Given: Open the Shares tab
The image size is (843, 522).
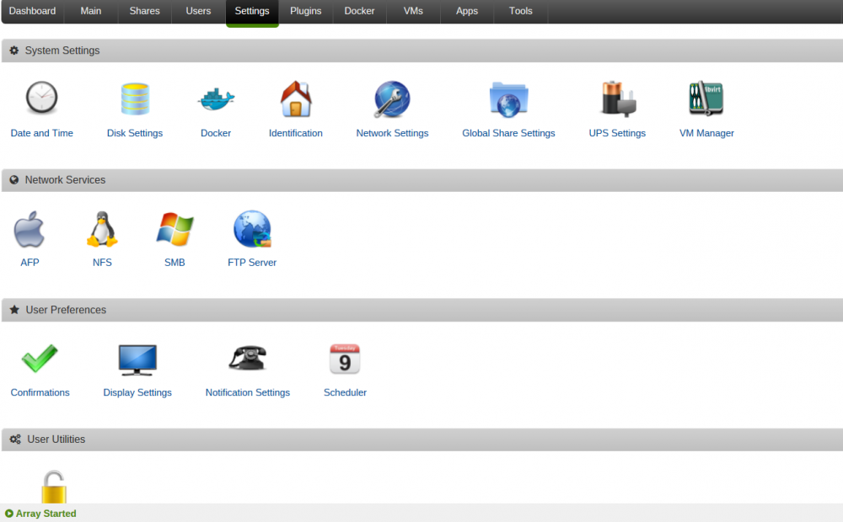Looking at the screenshot, I should (145, 11).
